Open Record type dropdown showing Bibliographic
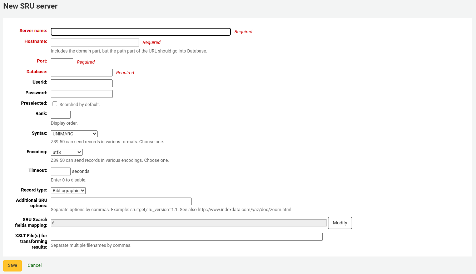The image size is (476, 274). point(68,190)
